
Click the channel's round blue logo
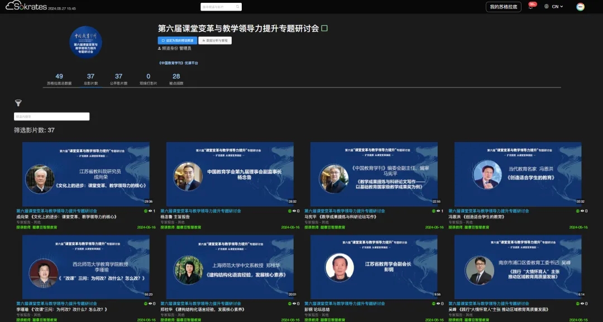click(x=85, y=42)
